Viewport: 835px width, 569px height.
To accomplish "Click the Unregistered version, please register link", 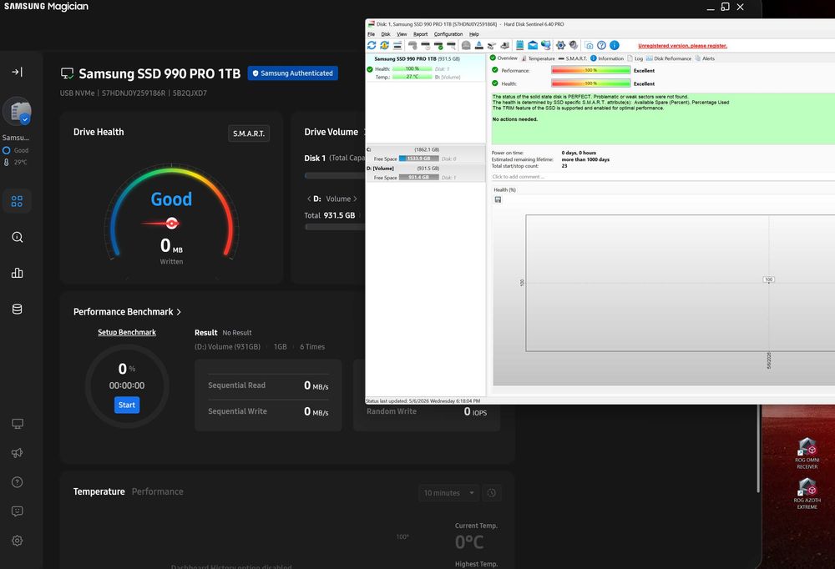I will 682,46.
